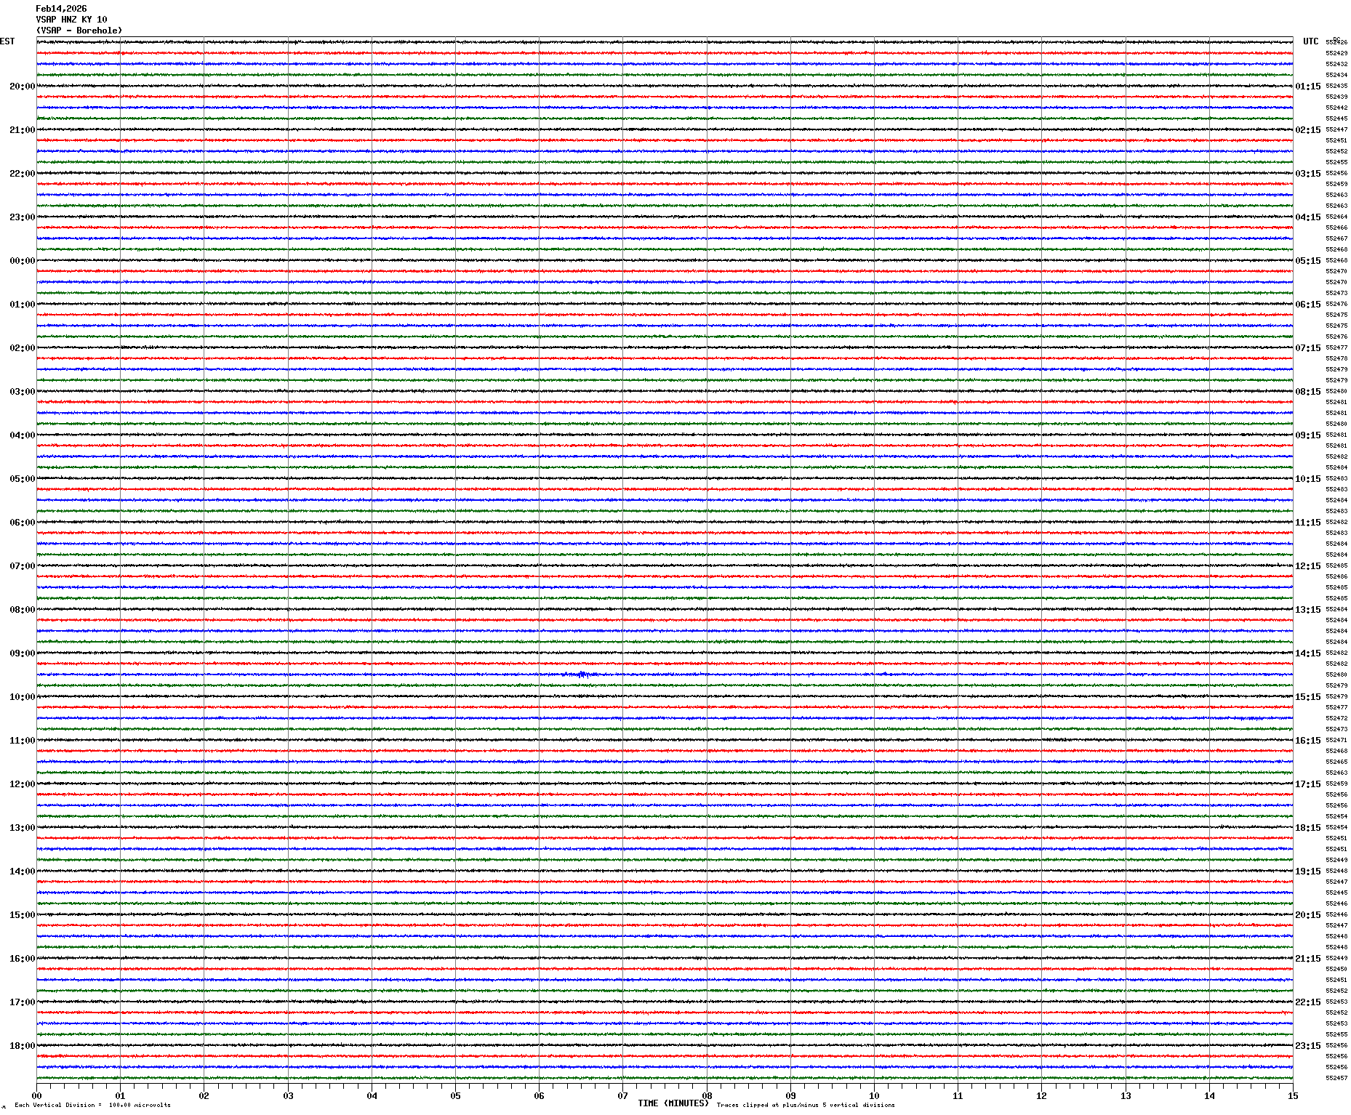Viewport: 1351px width, 1115px height.
Task: Select the 18:00 EST row label
Action: click(22, 1046)
